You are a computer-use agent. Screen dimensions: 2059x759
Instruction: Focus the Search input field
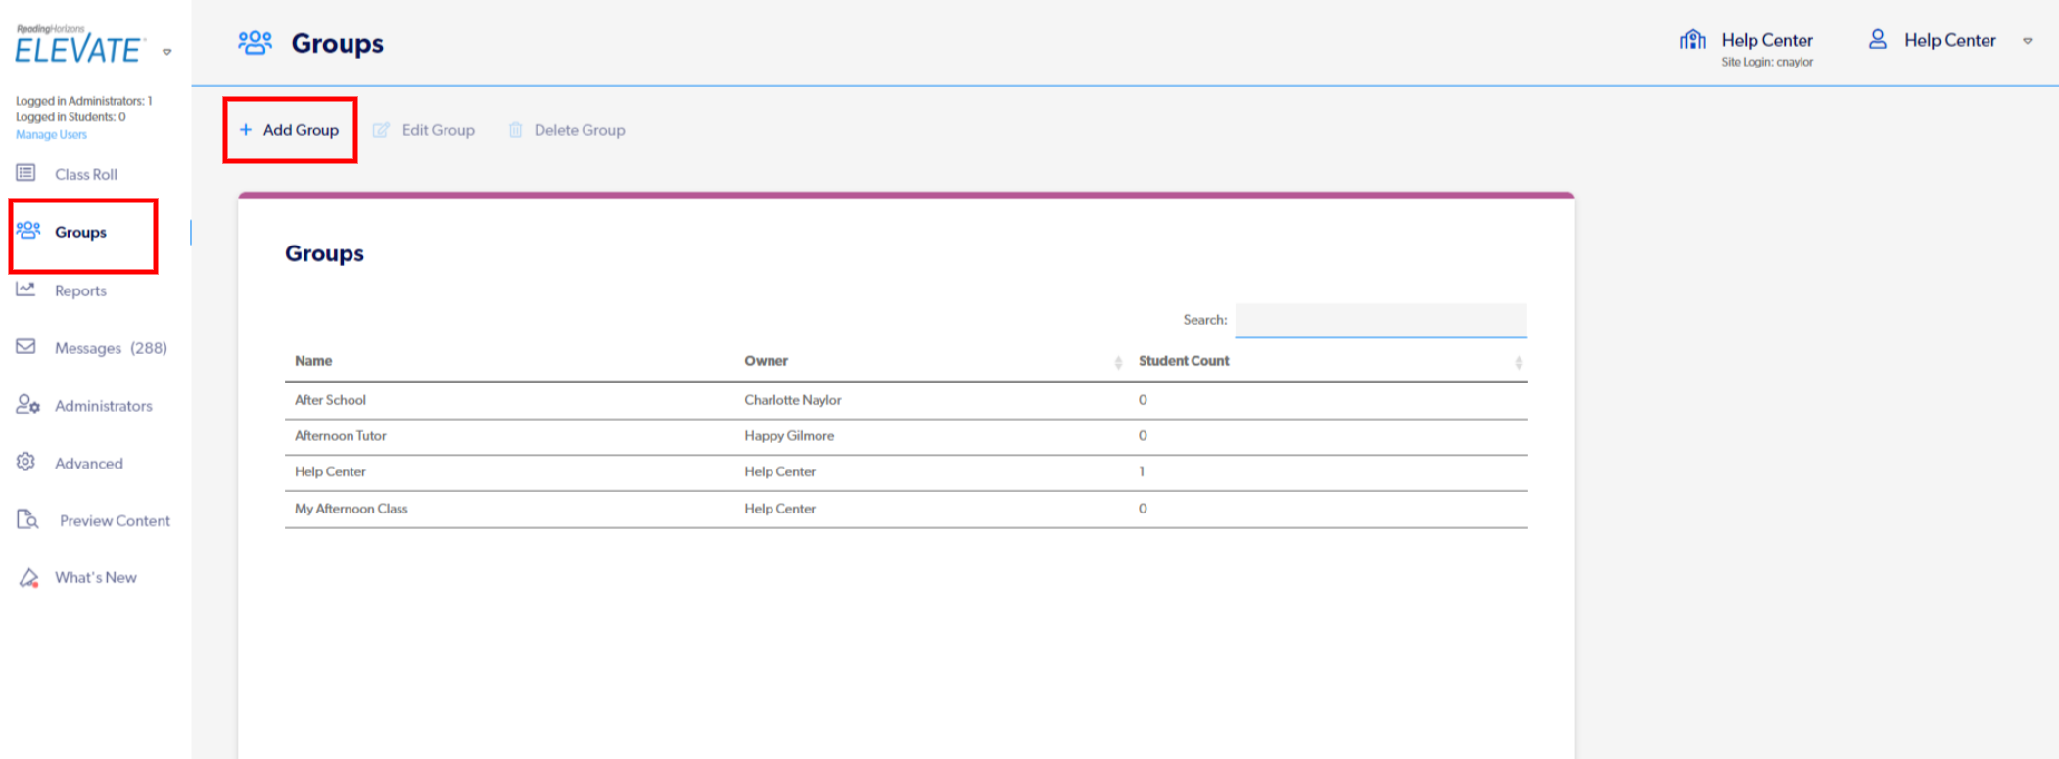pyautogui.click(x=1380, y=320)
